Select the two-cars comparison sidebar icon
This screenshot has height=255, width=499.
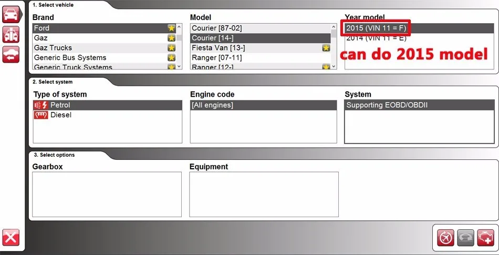click(x=11, y=34)
